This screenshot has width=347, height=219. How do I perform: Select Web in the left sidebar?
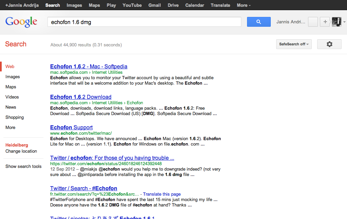click(10, 67)
